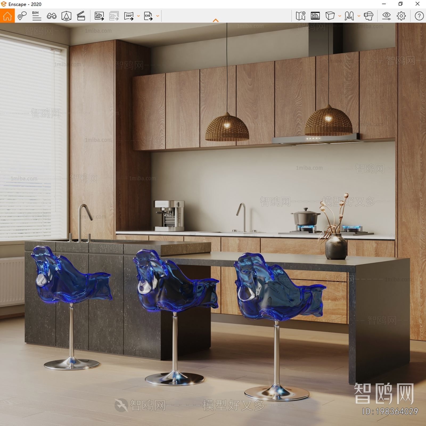This screenshot has width=426, height=426.
Task: Click the binoculars Synchronize Views icon
Action: tap(51, 16)
